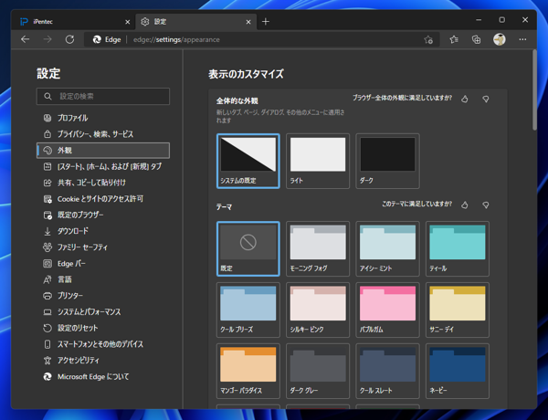
Task: Choose the クール スレート theme
Action: pyautogui.click(x=387, y=371)
